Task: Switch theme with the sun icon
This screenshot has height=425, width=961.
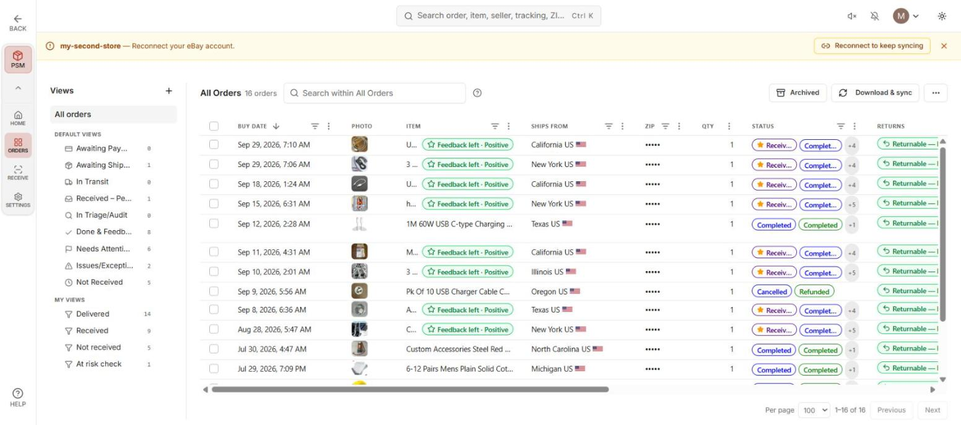Action: pyautogui.click(x=942, y=16)
